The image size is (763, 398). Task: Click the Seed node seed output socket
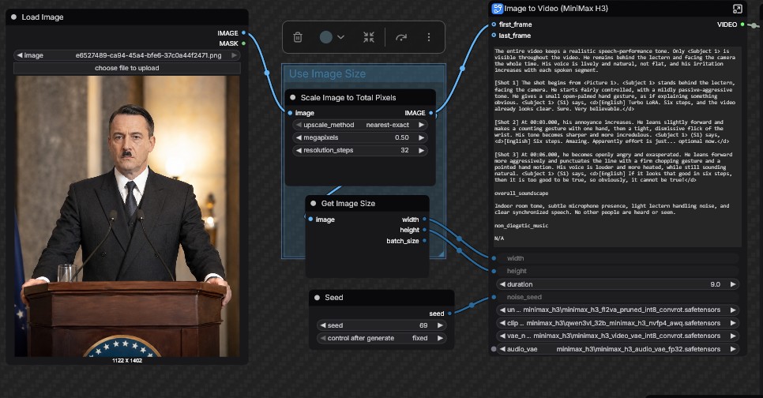(449, 314)
